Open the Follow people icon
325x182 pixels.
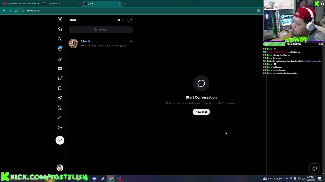coord(60,59)
